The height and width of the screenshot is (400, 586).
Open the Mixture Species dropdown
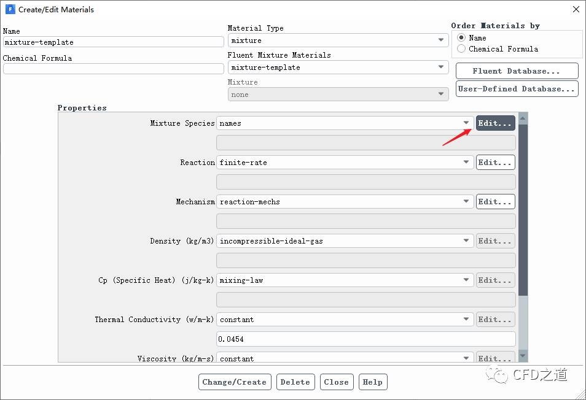[x=345, y=123]
